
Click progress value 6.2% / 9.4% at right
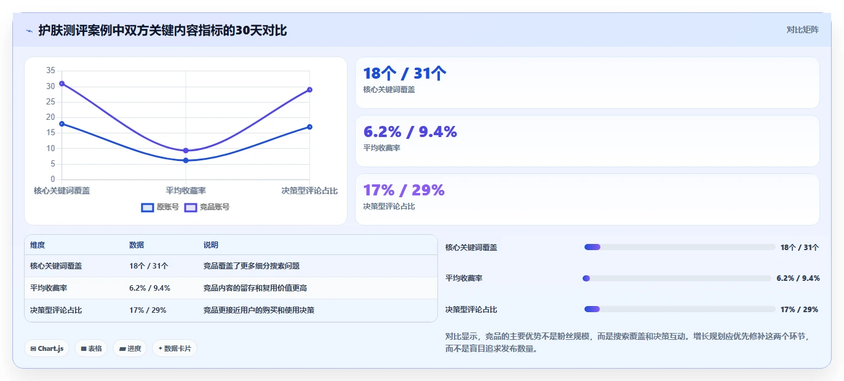point(798,278)
